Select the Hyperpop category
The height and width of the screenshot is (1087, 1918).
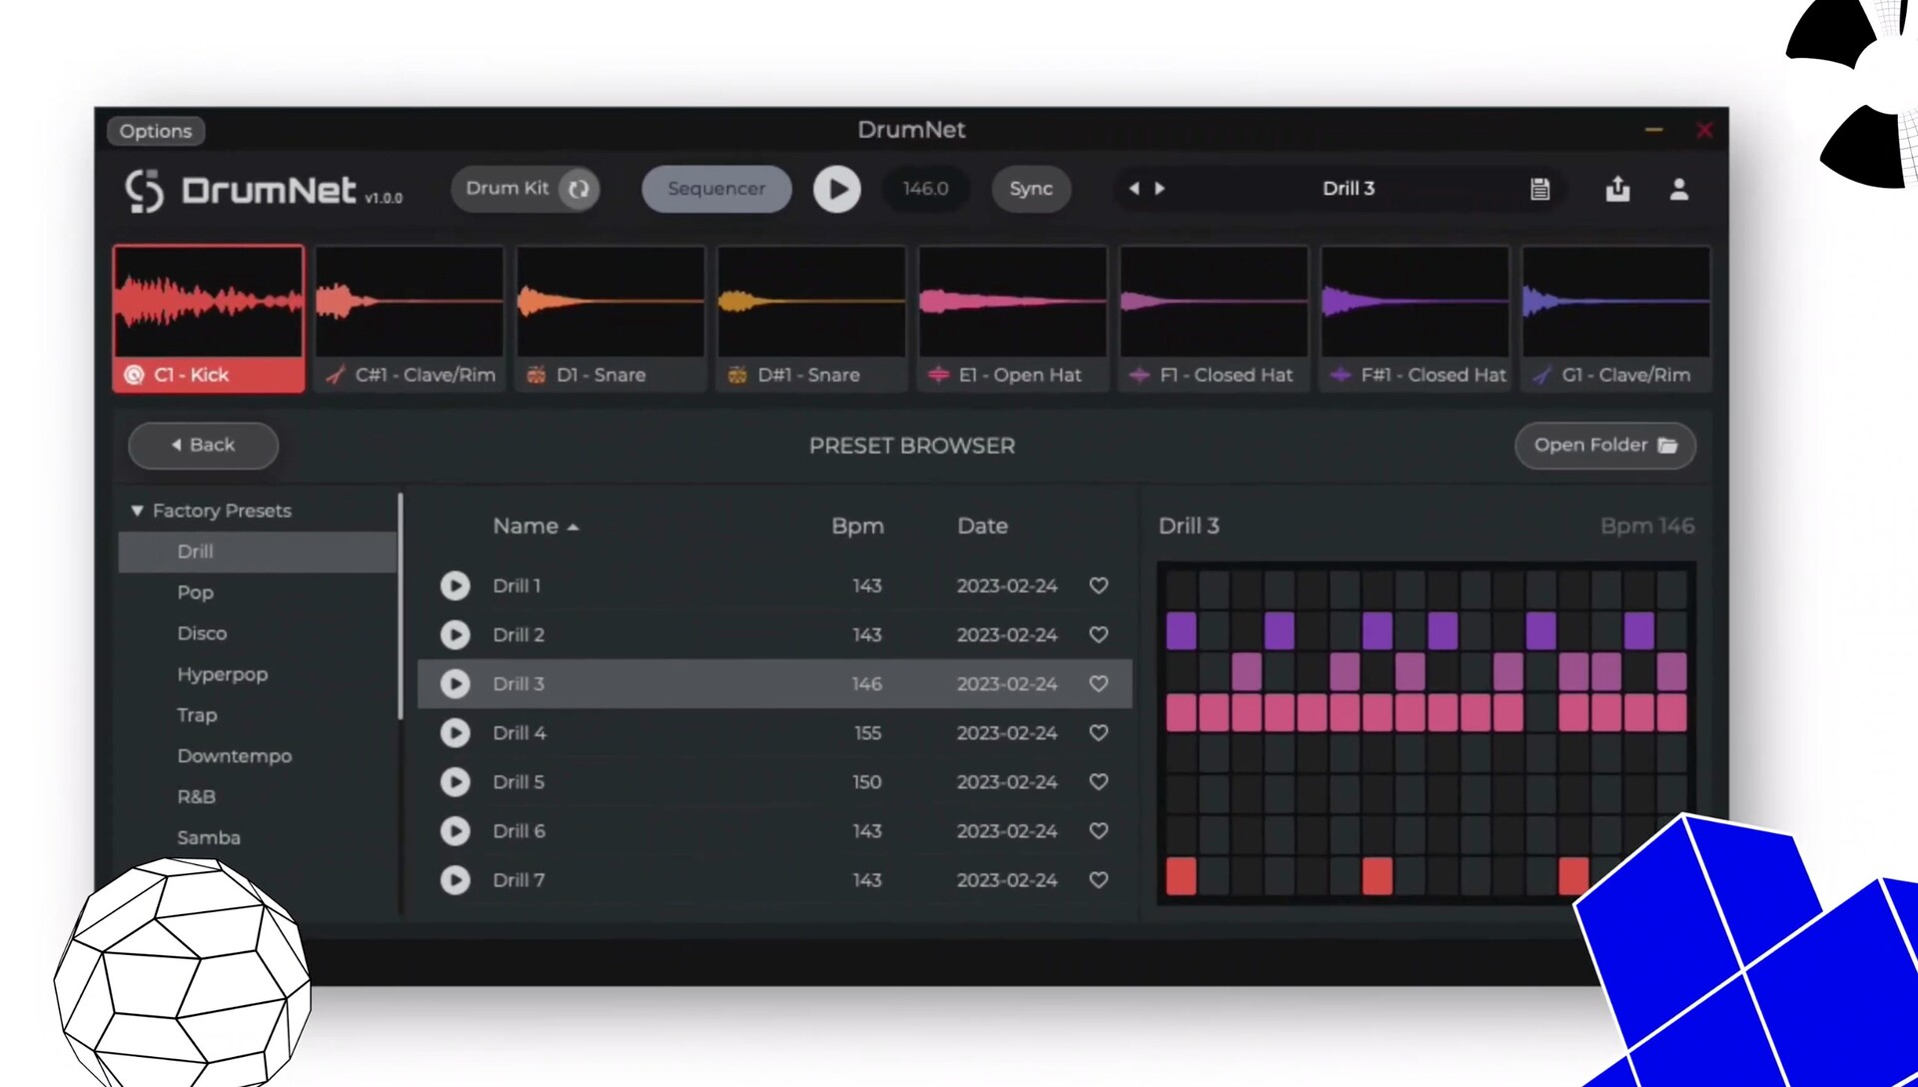pos(222,674)
